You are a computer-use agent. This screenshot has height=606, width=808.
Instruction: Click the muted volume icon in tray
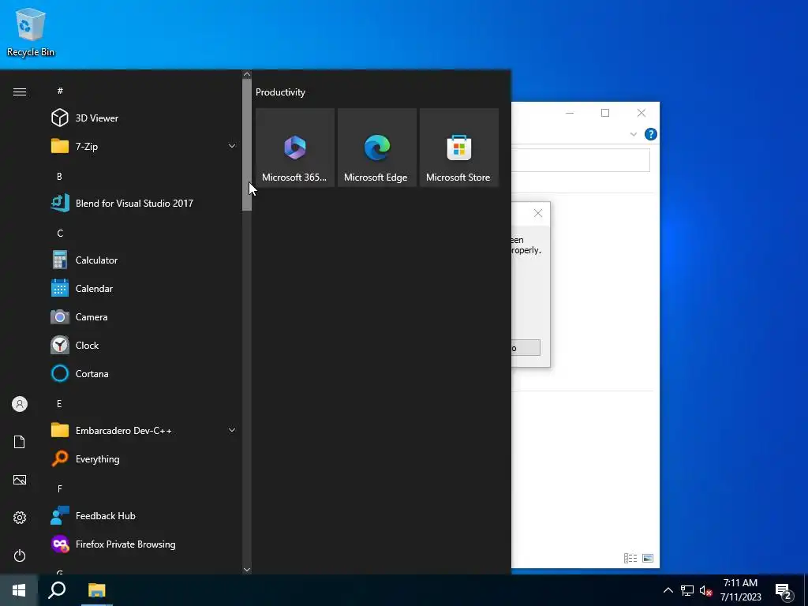click(x=705, y=590)
